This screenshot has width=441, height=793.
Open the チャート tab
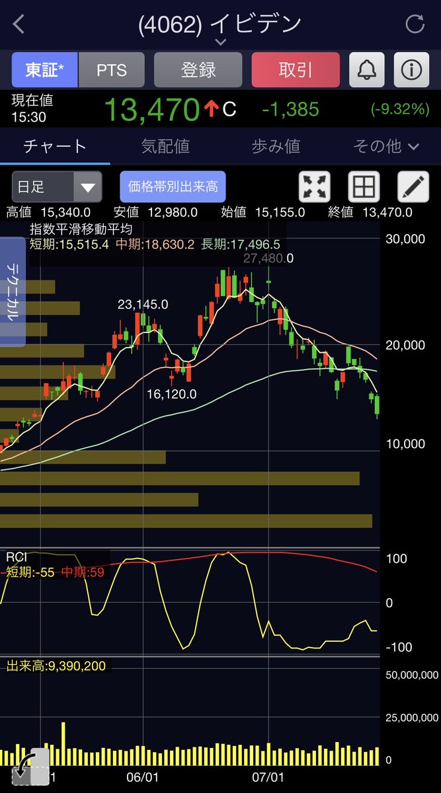pyautogui.click(x=55, y=146)
